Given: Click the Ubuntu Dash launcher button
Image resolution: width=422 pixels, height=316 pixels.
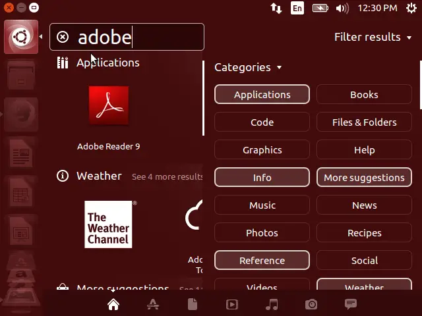Looking at the screenshot, I should [21, 37].
